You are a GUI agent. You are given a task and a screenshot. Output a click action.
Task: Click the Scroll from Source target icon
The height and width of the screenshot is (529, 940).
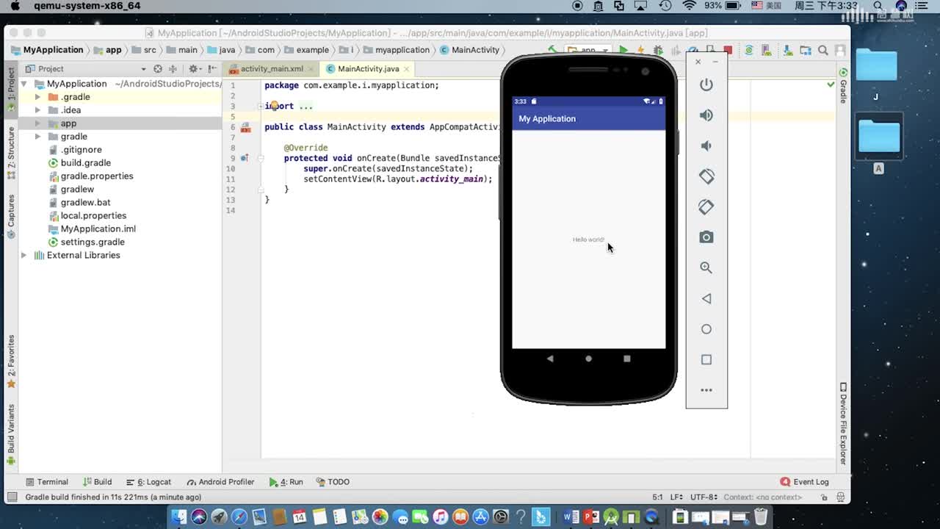(157, 68)
